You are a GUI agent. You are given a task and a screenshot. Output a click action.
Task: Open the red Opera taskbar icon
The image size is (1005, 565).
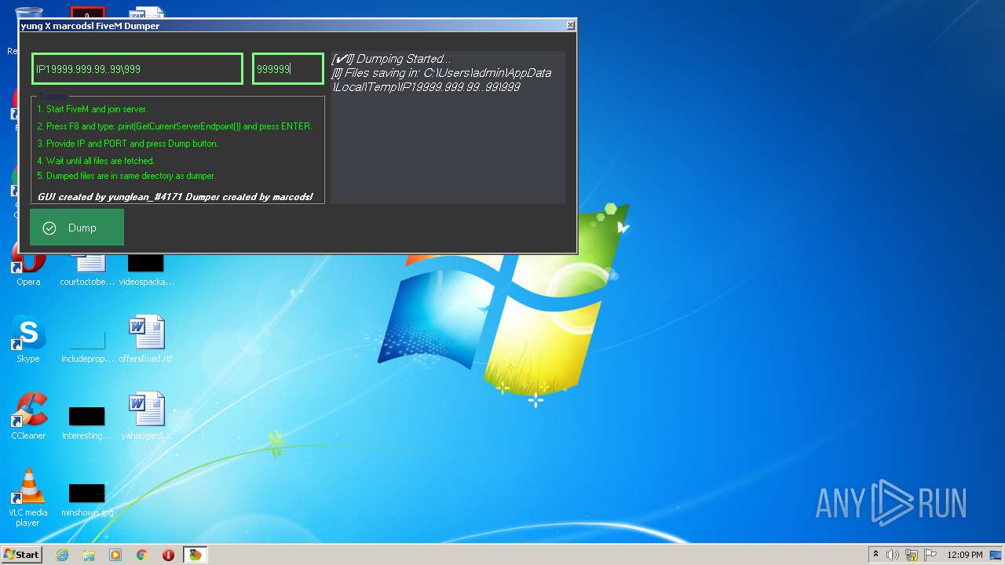[x=168, y=555]
